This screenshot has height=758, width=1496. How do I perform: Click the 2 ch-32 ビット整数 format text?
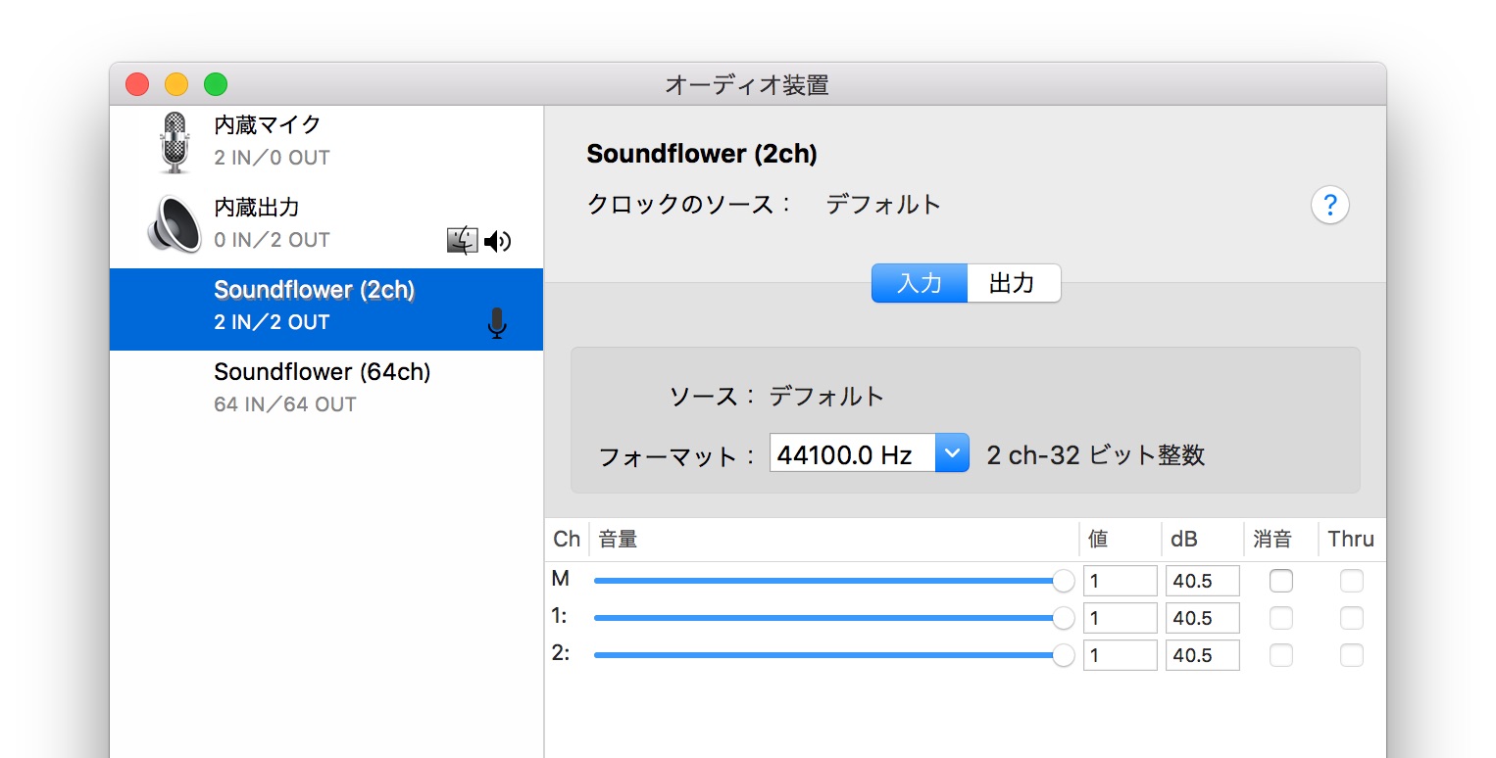coord(1096,454)
